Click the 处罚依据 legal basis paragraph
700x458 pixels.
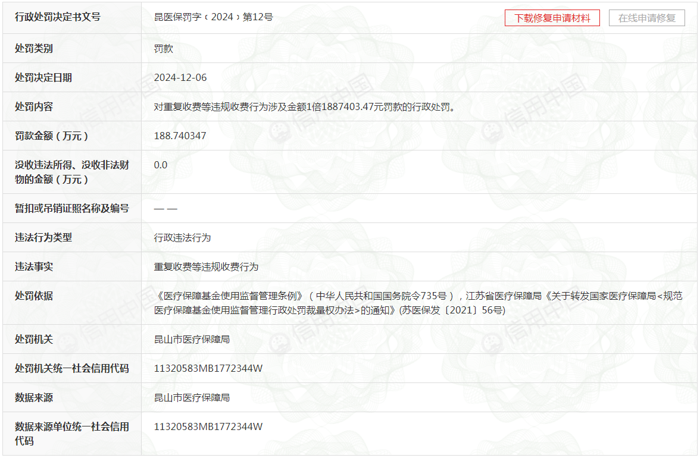click(418, 303)
